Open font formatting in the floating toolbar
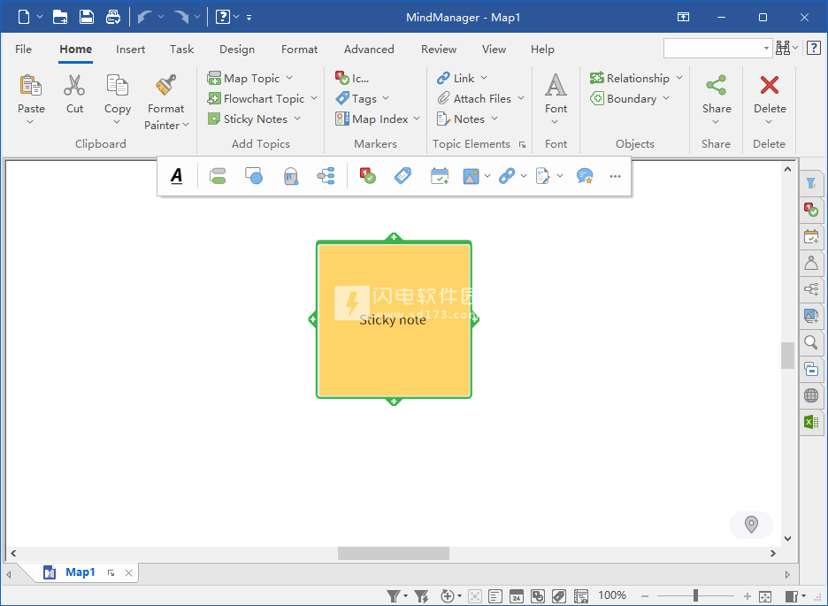 [x=177, y=176]
